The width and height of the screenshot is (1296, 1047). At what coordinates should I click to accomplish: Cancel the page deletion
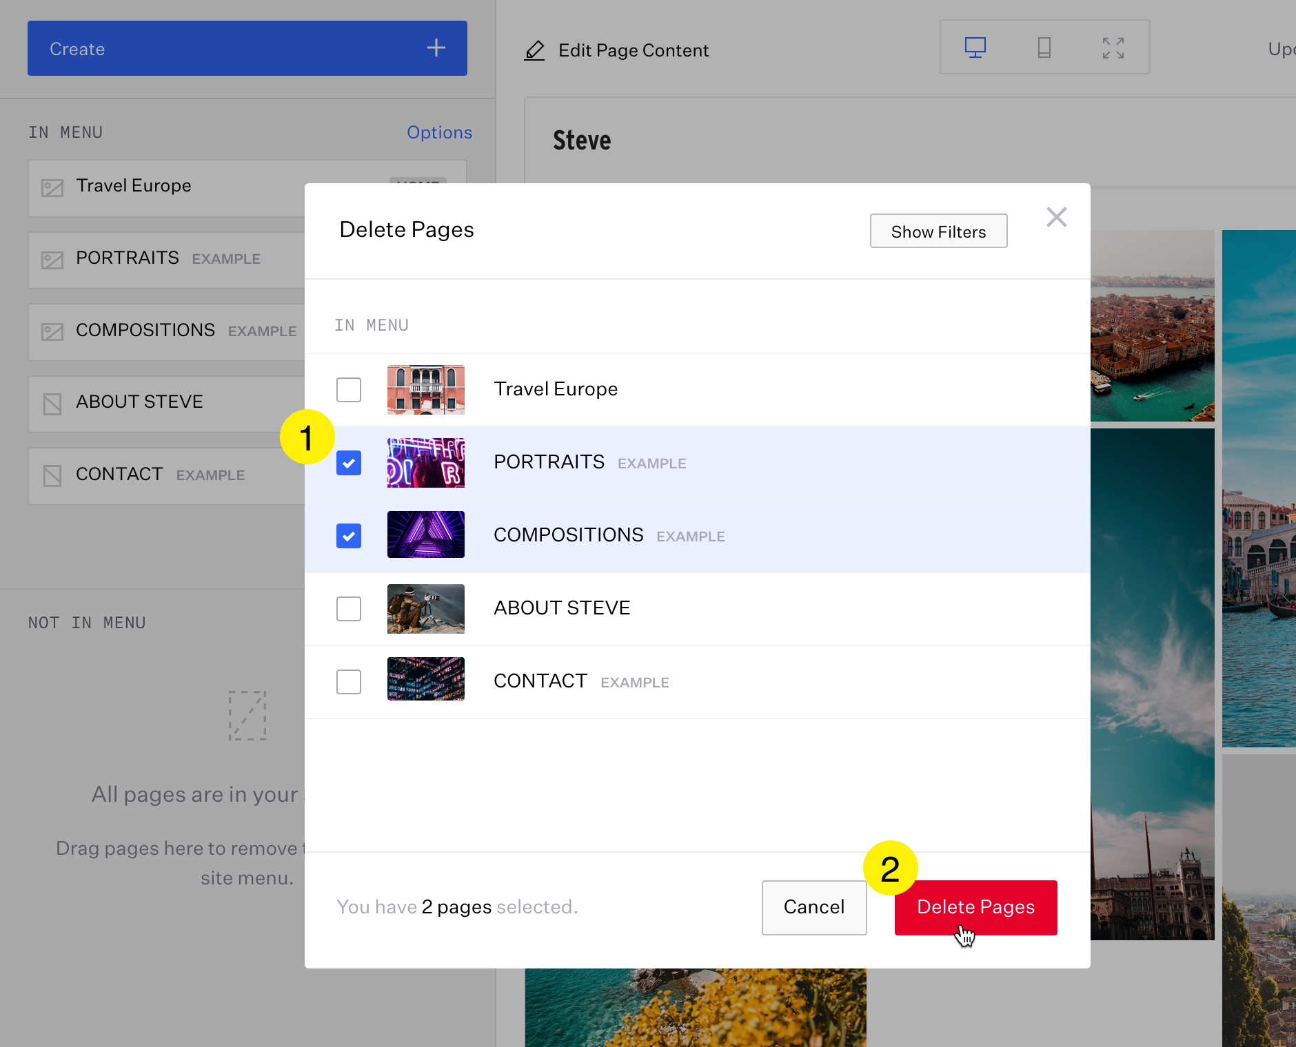(813, 907)
